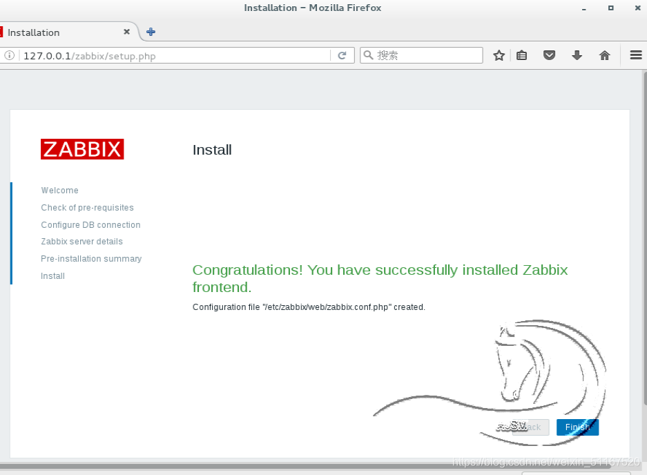Viewport: 647px width, 475px height.
Task: Maximize the Firefox window
Action: (610, 8)
